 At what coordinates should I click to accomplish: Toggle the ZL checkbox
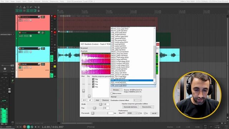[139, 113]
